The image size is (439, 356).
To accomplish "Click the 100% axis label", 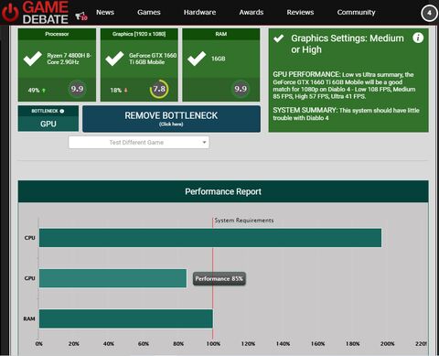I will click(x=213, y=344).
